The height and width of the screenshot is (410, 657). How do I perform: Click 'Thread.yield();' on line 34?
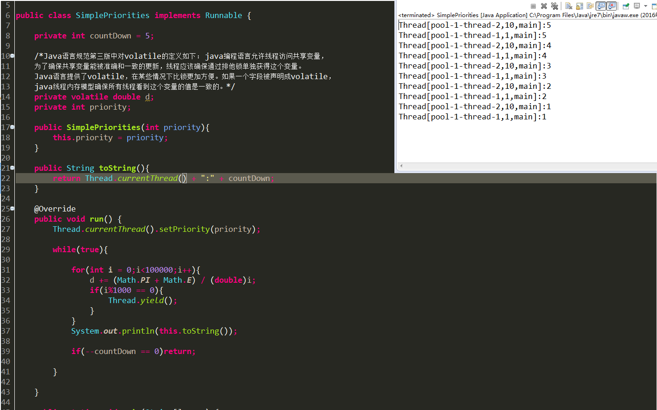[x=143, y=300]
